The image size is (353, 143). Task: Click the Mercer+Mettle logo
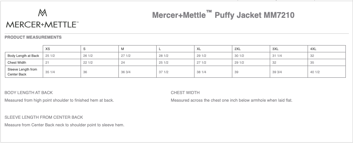coord(42,18)
